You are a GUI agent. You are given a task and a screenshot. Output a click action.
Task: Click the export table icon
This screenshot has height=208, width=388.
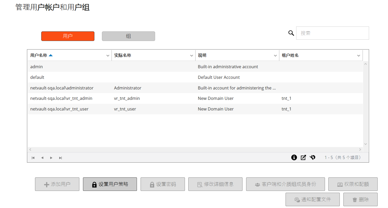tap(303, 157)
